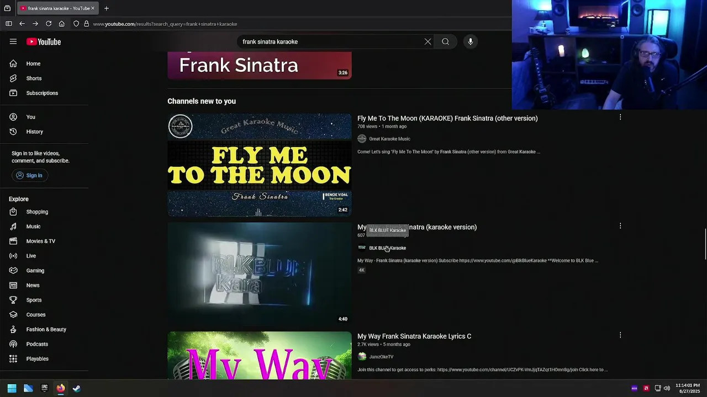Click the Fly Me To The Moon thumbnail
The width and height of the screenshot is (707, 397).
pos(259,165)
